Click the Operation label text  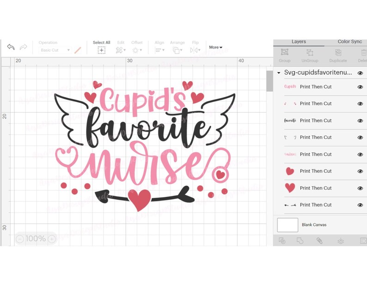point(48,42)
